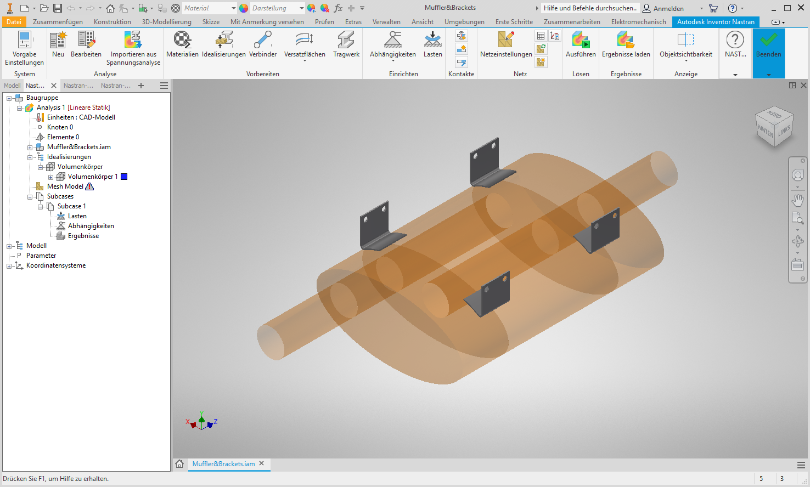Click Importieren aus Spannungsanalyse
This screenshot has height=487, width=810.
coord(133,48)
